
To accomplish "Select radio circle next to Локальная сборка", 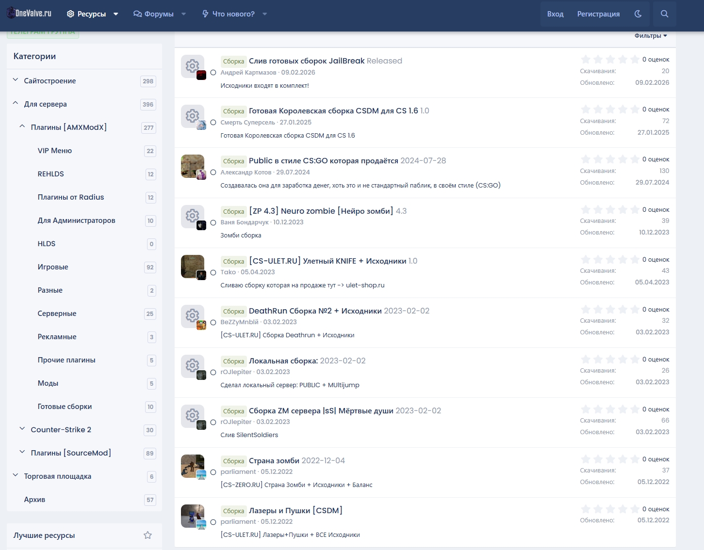I will coord(213,373).
